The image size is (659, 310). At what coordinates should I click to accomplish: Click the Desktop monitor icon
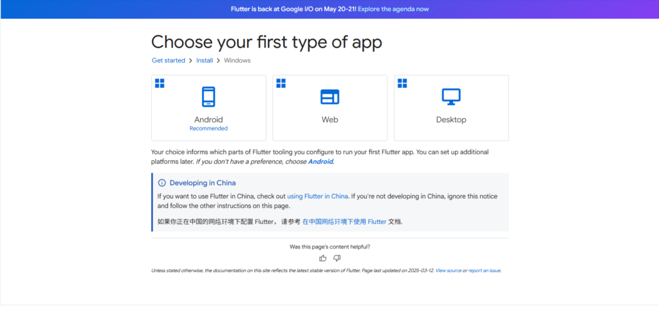451,97
